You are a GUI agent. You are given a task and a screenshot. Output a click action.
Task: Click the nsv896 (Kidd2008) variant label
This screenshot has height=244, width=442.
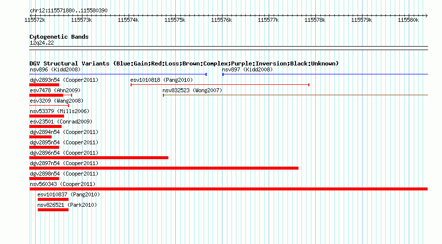(55, 69)
